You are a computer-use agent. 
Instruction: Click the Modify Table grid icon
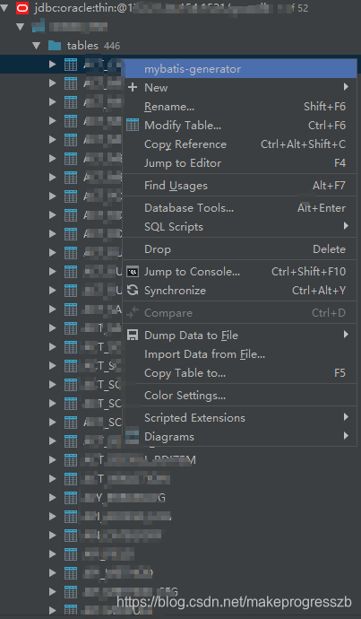[x=133, y=126]
